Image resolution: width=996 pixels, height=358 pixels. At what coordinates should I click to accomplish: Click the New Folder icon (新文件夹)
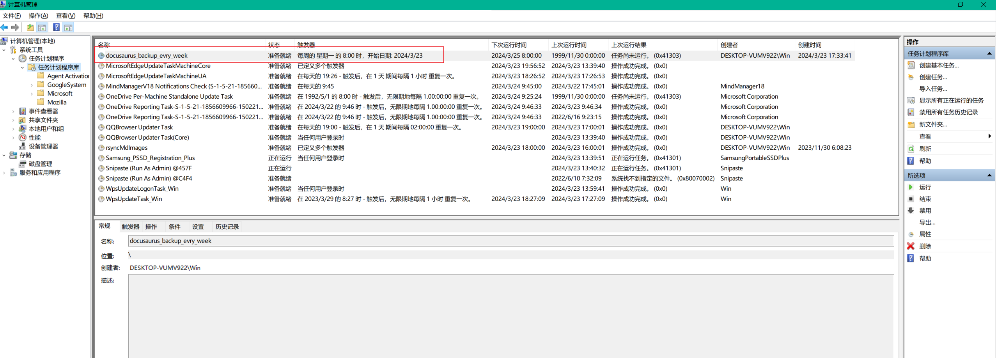(x=911, y=124)
